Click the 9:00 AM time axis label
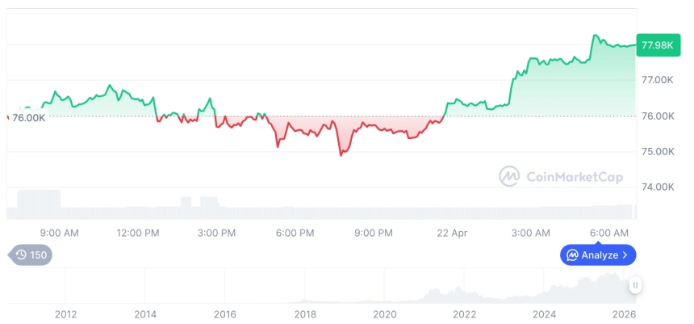The image size is (694, 324). pyautogui.click(x=59, y=233)
